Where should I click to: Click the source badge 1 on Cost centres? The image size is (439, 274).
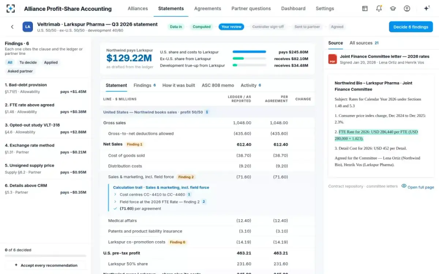click(189, 194)
